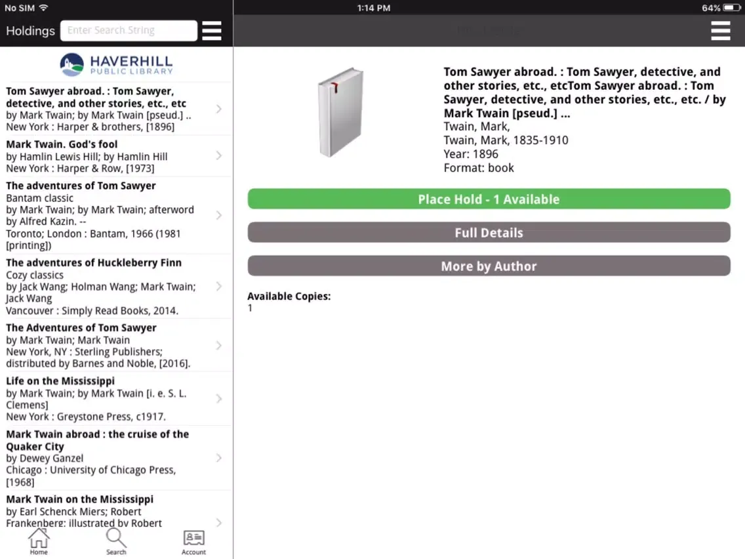Viewport: 745px width, 559px height.
Task: Expand chevron for Life on the Mississippi
Action: point(218,398)
